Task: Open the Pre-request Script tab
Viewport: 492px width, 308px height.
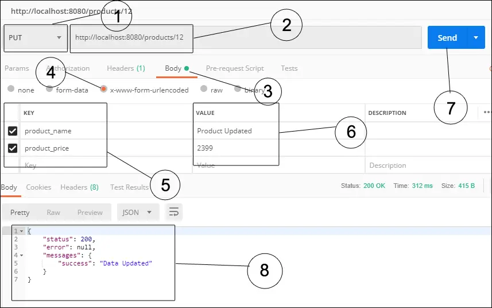Action: [x=235, y=68]
